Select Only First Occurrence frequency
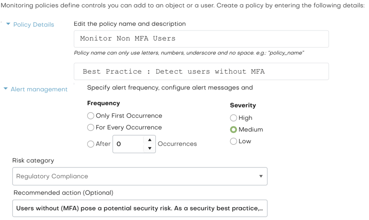The width and height of the screenshot is (369, 220). [90, 116]
